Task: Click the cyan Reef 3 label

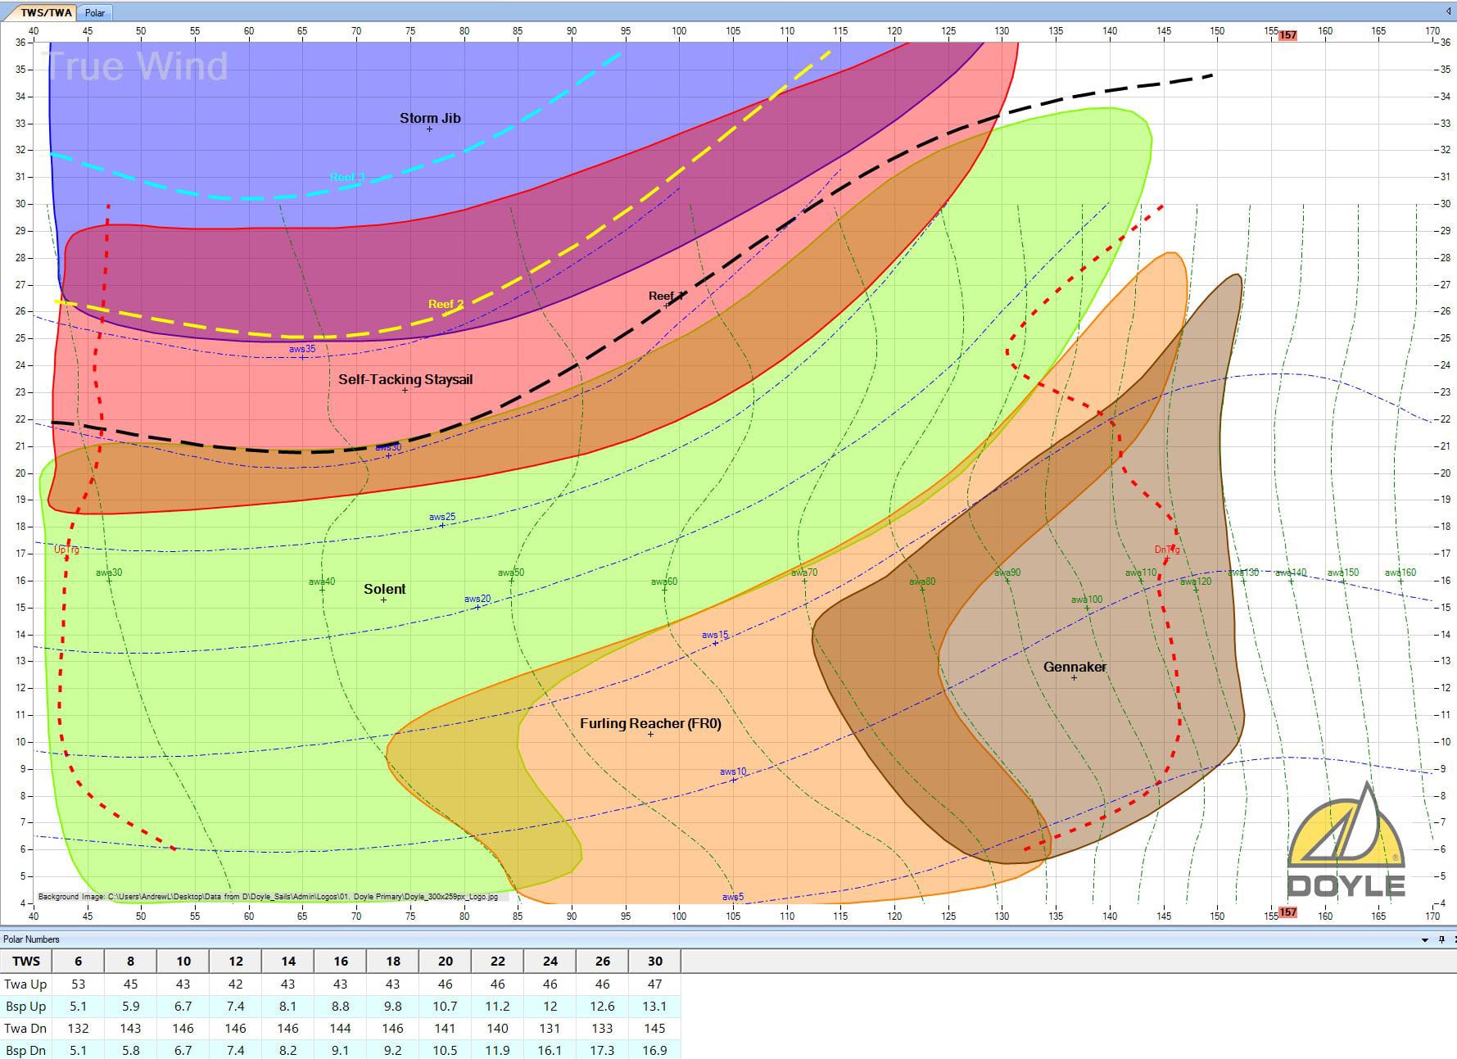Action: pos(347,177)
